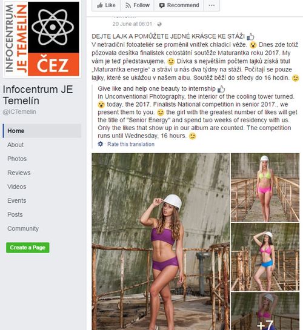Open the @ICTemelin handle link

(19, 112)
